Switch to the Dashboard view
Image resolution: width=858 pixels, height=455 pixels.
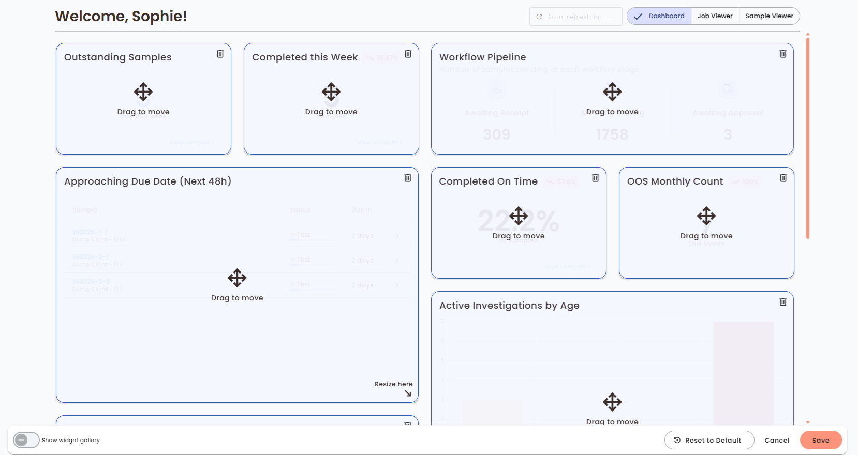tap(659, 16)
